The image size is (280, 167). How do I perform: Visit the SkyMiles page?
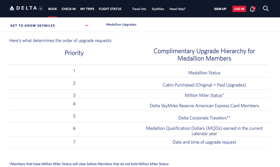click(x=158, y=9)
